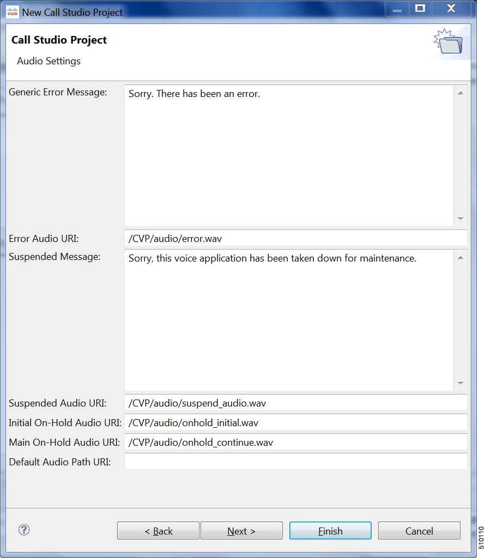Click the 'Main On-Hold Audio URI:' label
Viewport: 485px width, 558px height.
click(x=64, y=442)
